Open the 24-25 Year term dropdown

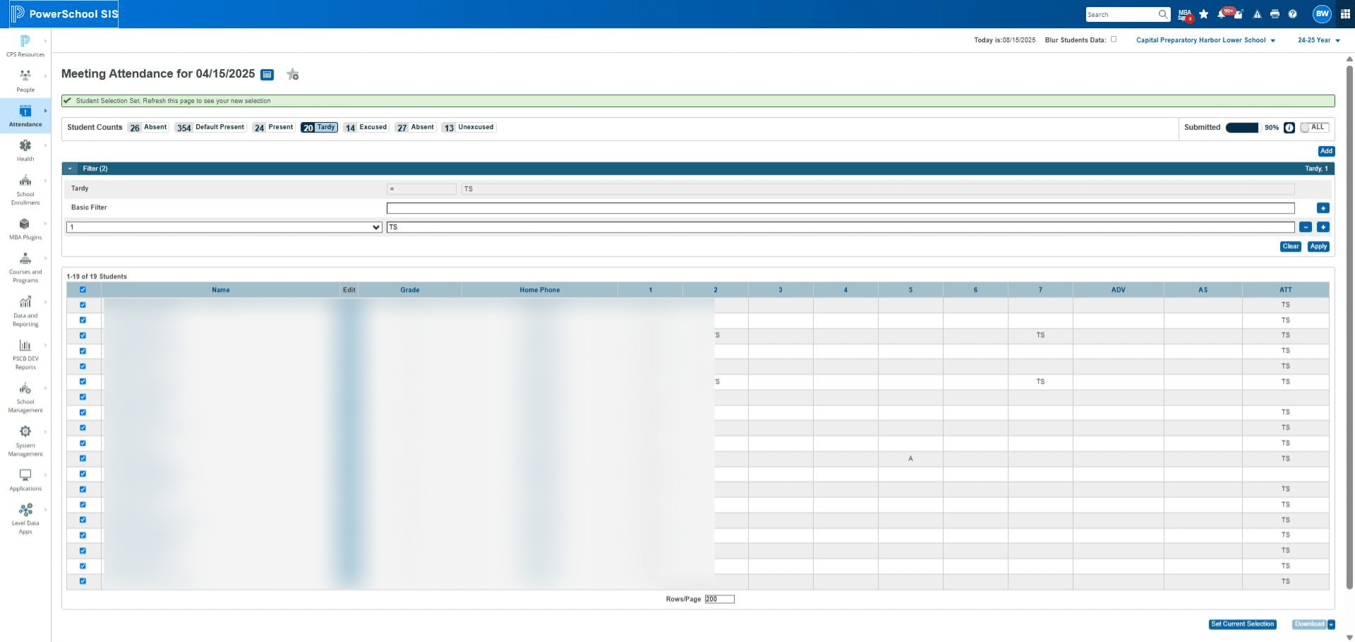coord(1318,40)
